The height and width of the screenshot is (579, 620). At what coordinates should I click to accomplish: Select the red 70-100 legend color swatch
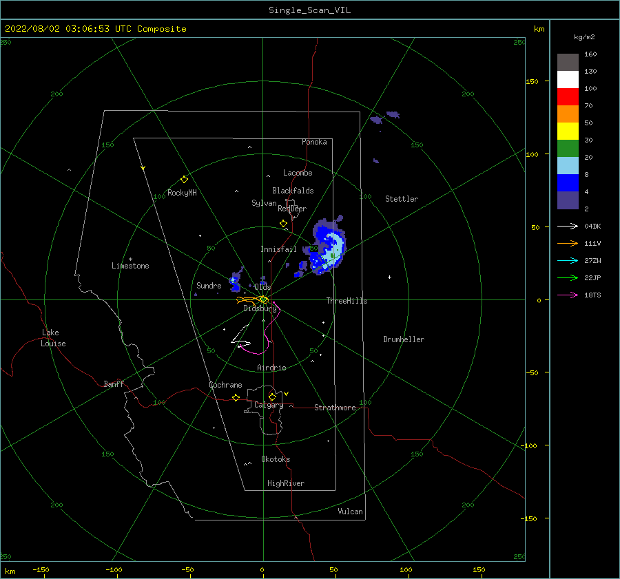pyautogui.click(x=568, y=97)
